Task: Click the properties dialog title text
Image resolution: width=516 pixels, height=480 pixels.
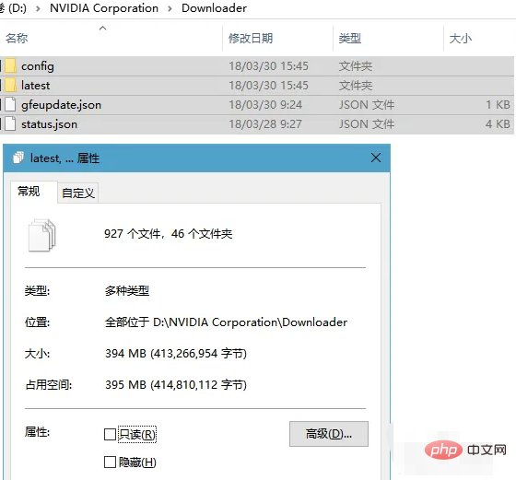Action: pyautogui.click(x=64, y=158)
